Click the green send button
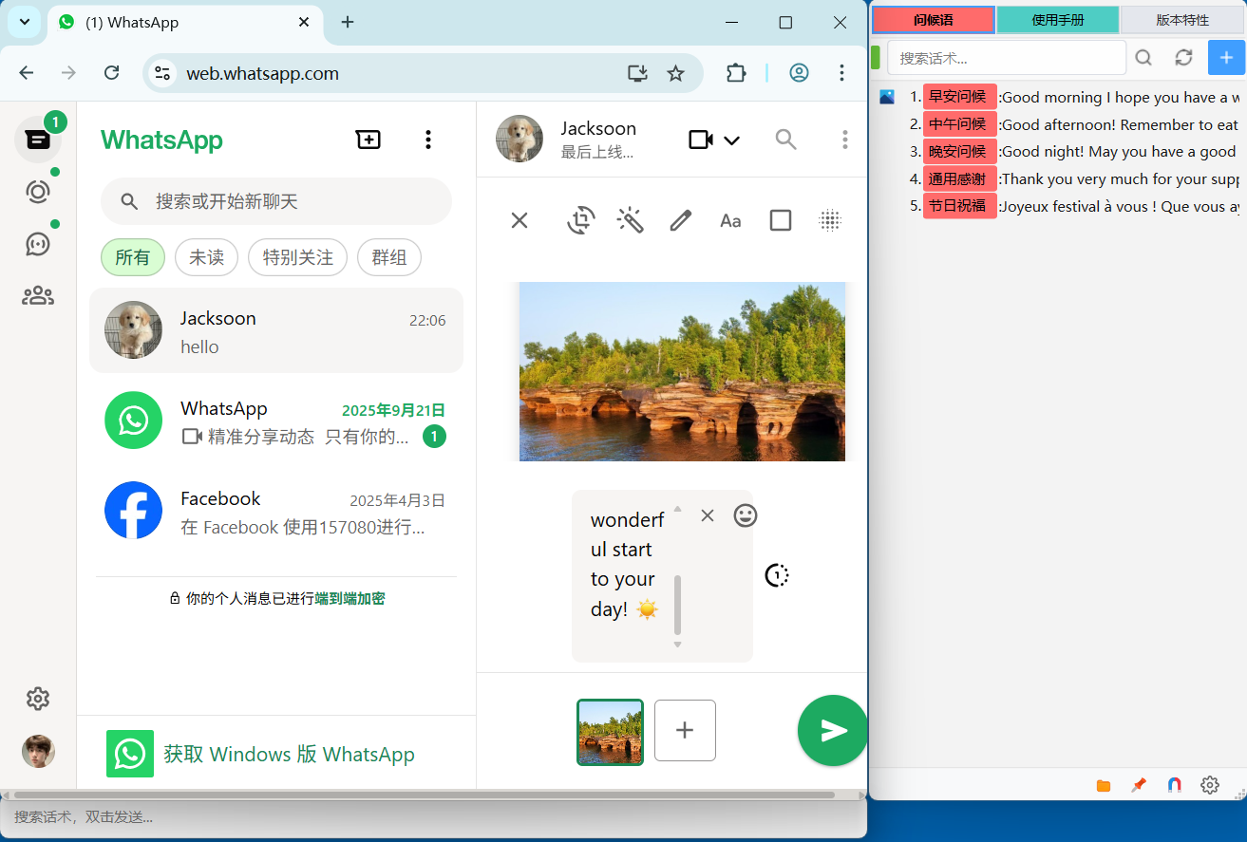 pyautogui.click(x=833, y=730)
